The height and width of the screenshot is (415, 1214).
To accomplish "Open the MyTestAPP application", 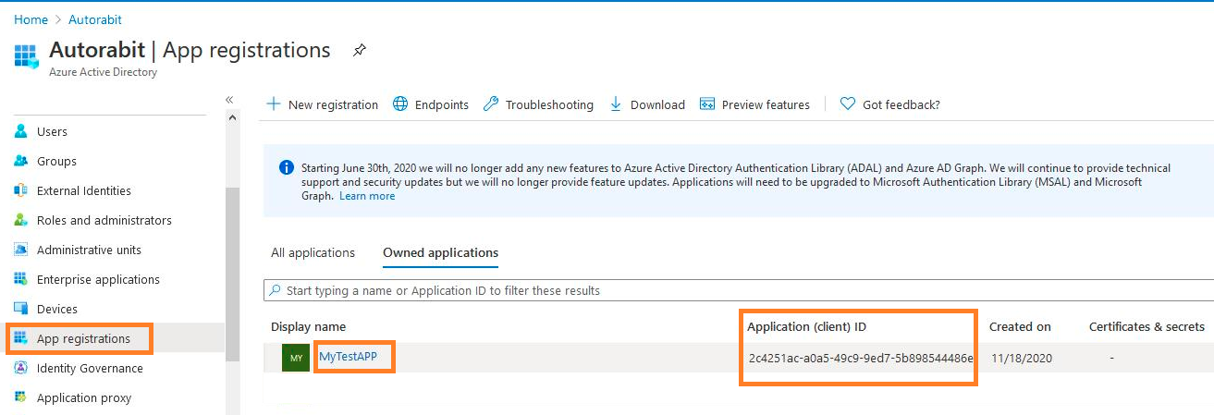I will coord(348,356).
